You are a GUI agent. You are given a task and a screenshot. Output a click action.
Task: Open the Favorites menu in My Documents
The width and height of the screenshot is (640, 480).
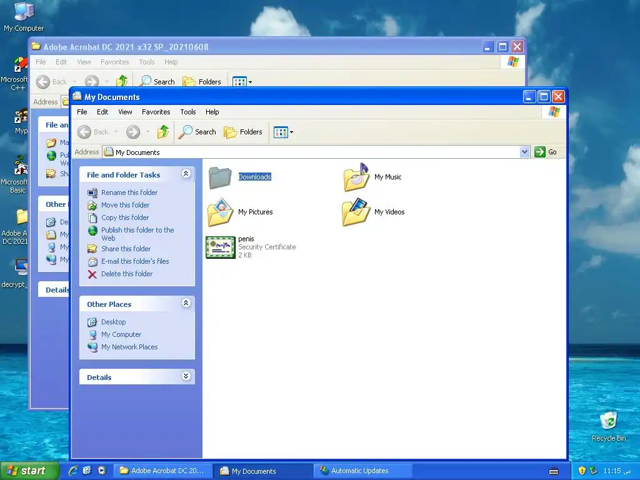[156, 112]
